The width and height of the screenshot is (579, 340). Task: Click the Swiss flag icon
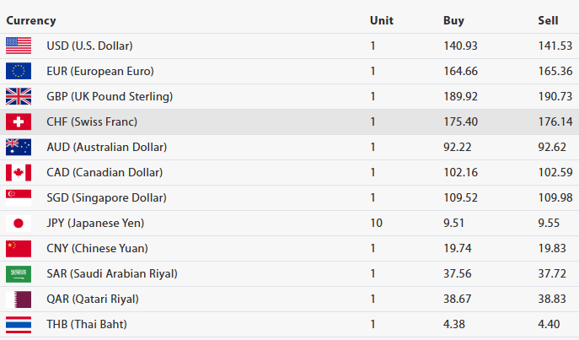[19, 121]
